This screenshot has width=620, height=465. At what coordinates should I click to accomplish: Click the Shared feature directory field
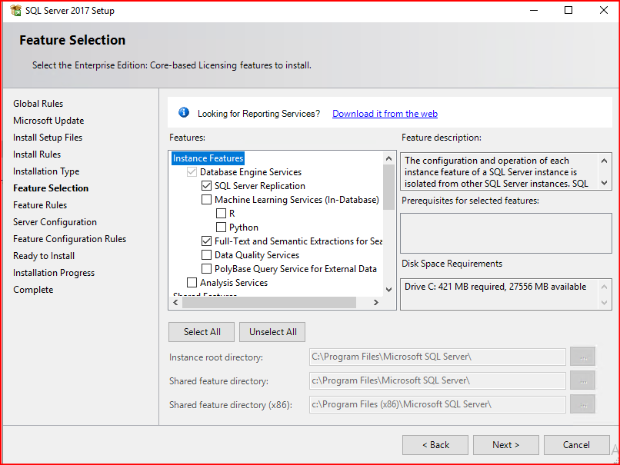pyautogui.click(x=438, y=380)
